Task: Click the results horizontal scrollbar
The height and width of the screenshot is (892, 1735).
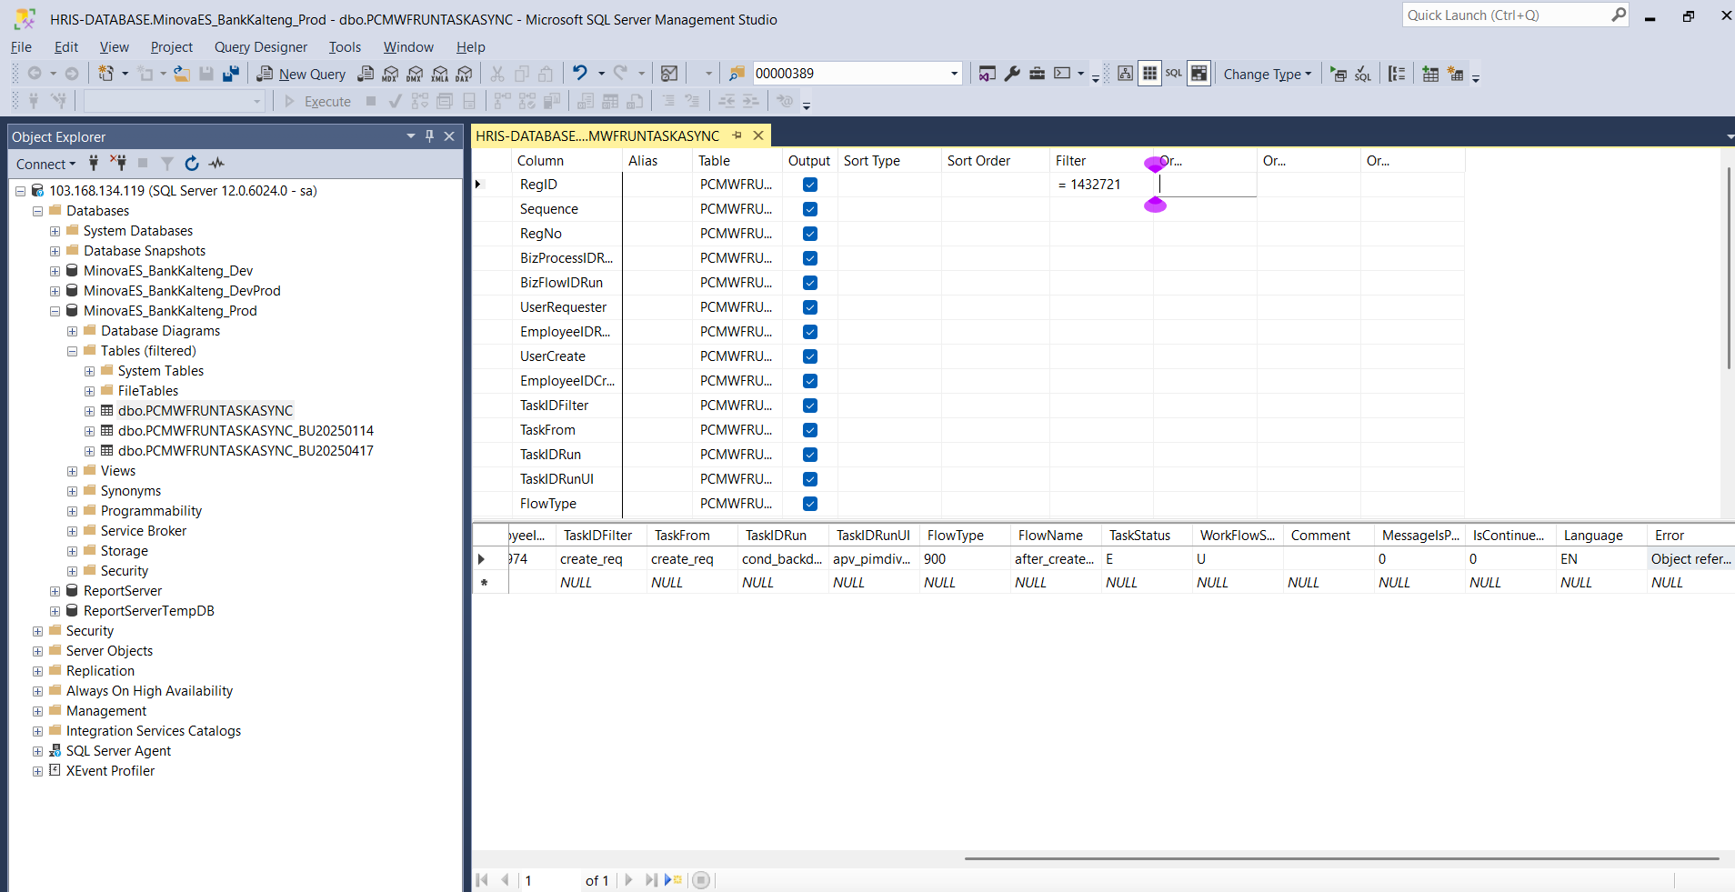Action: [x=1341, y=858]
